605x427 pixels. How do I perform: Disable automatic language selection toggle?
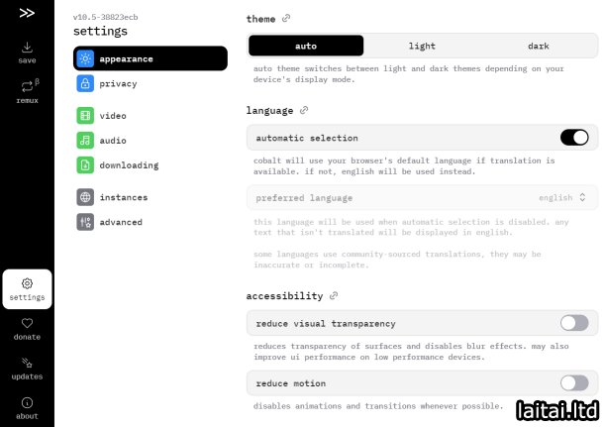(x=573, y=138)
